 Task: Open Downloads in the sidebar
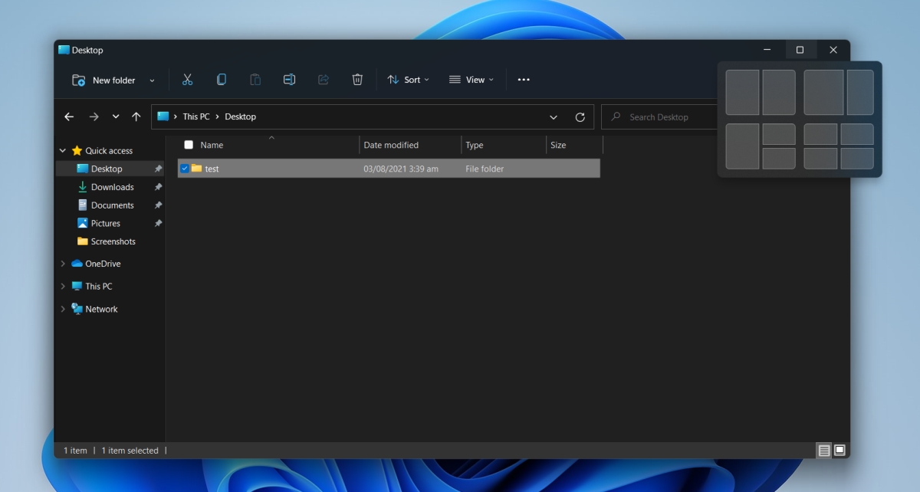point(112,187)
